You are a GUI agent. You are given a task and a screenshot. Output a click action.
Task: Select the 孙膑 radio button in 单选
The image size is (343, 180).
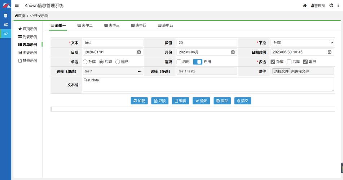click(85, 62)
